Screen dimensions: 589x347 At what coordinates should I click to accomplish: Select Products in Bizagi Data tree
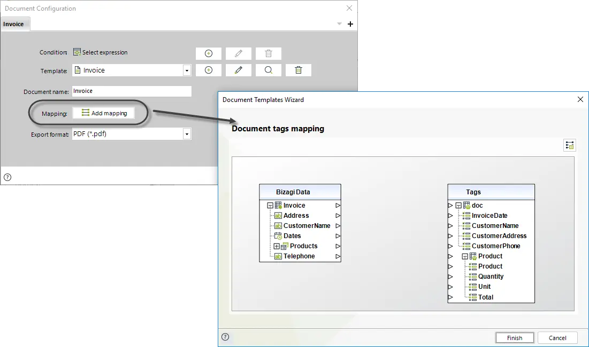tap(303, 246)
